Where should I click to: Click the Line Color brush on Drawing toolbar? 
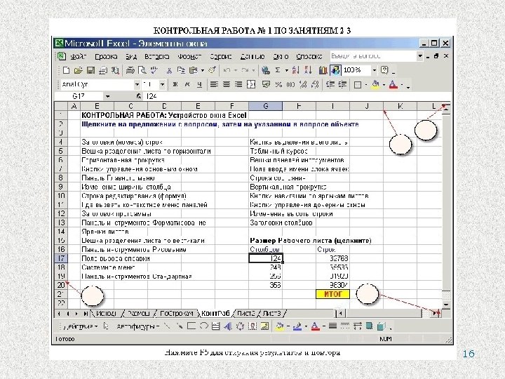297,326
